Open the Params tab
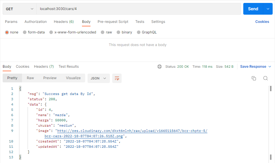The width and height of the screenshot is (275, 163). click(11, 22)
